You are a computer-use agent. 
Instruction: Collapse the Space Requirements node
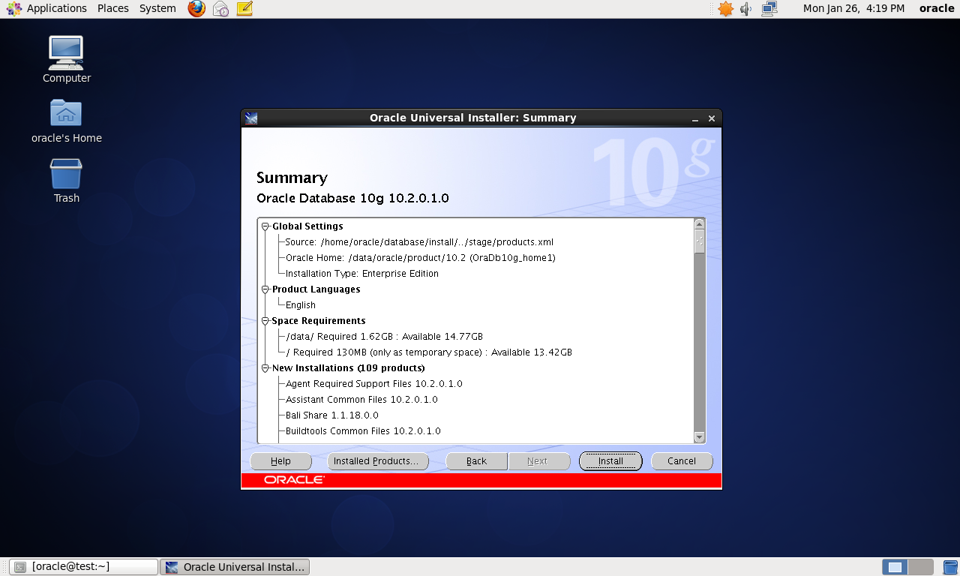point(265,321)
